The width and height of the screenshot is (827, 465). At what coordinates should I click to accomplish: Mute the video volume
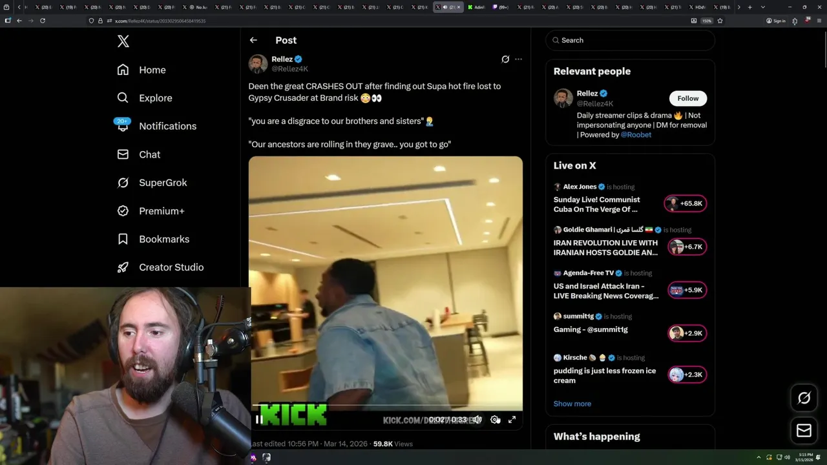click(x=477, y=419)
